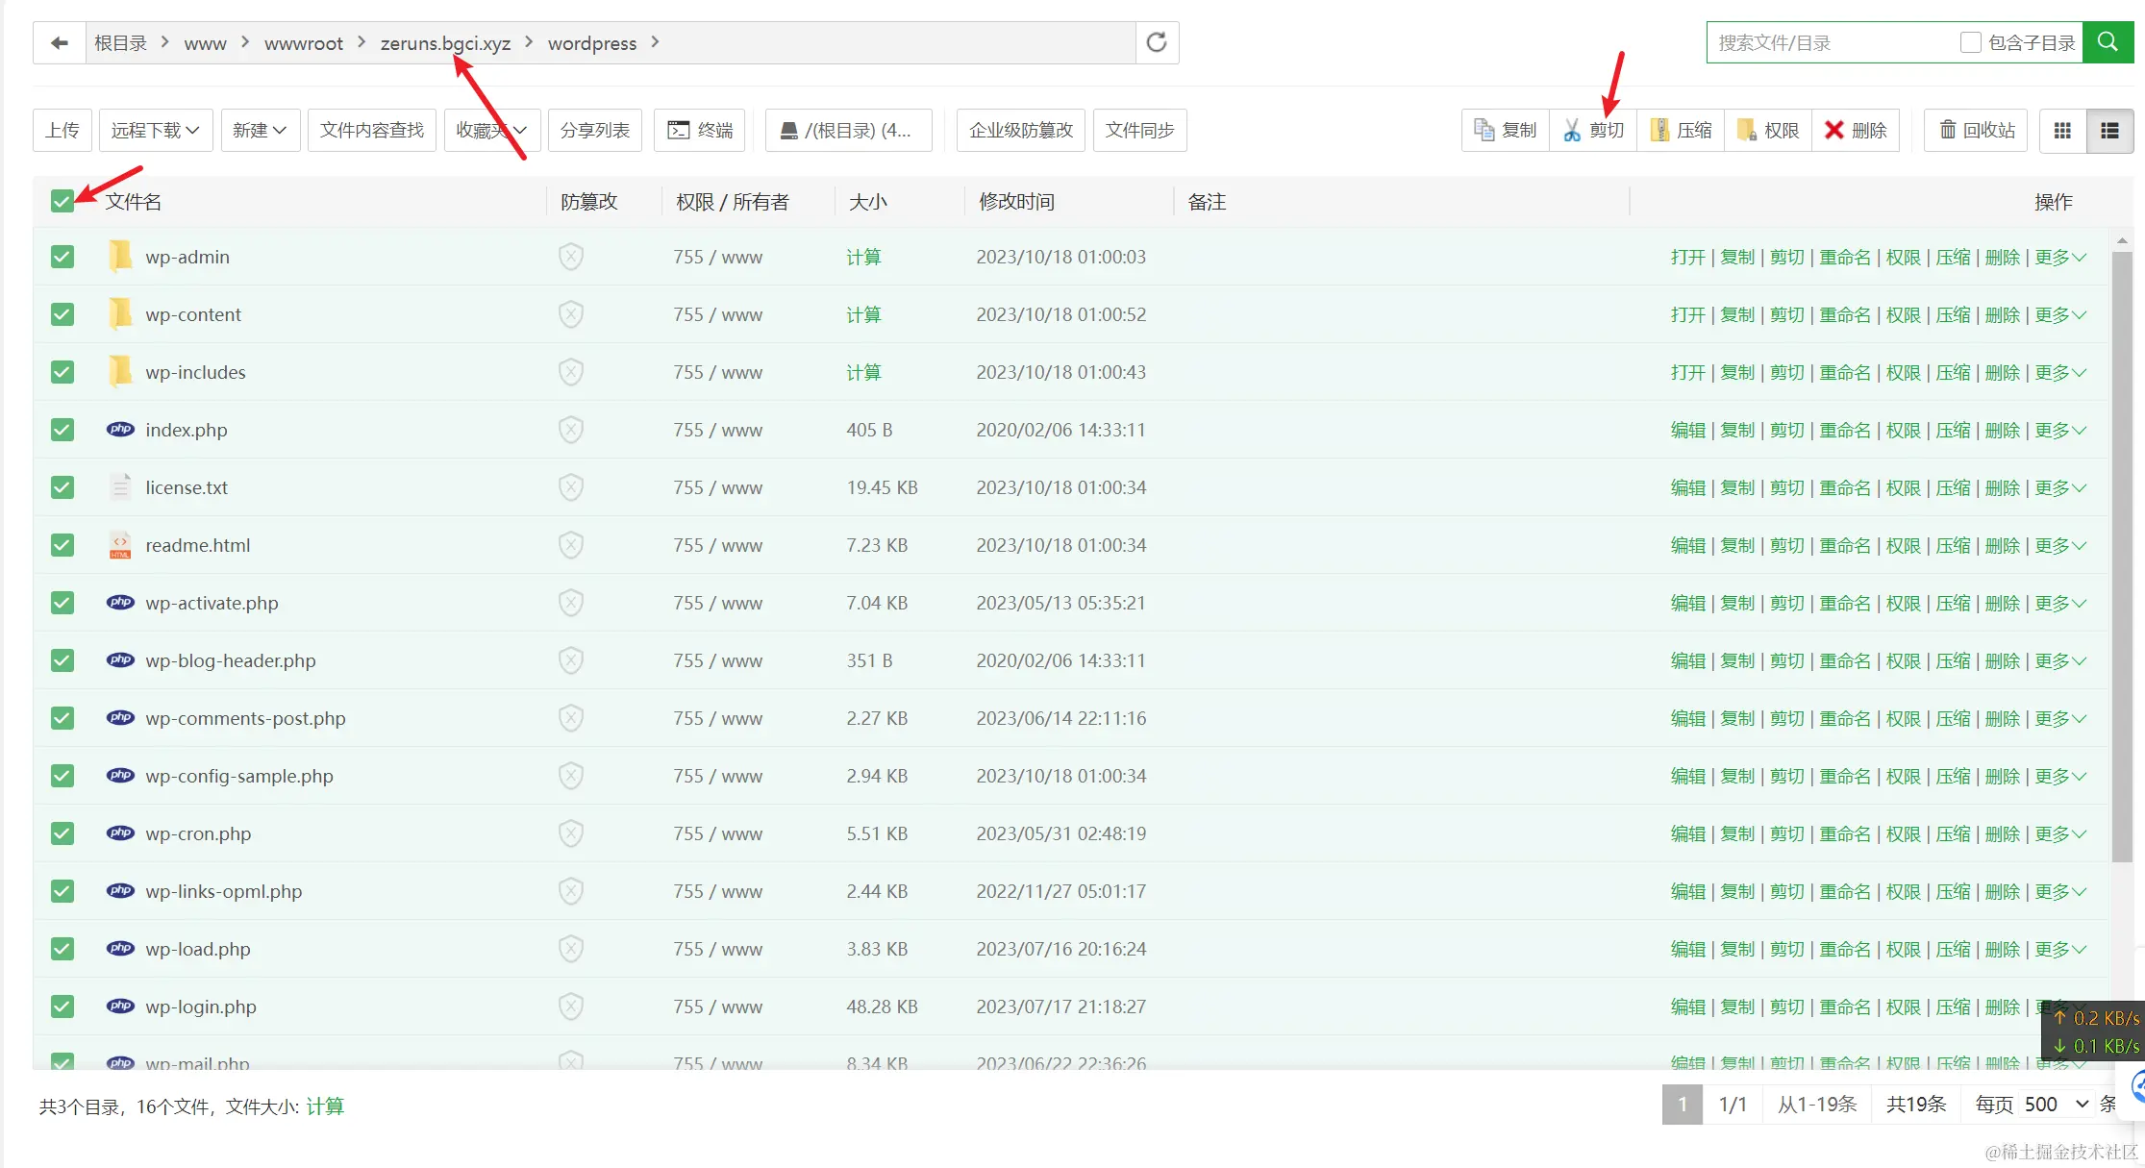Go to 根目录 breadcrumb

pos(120,43)
